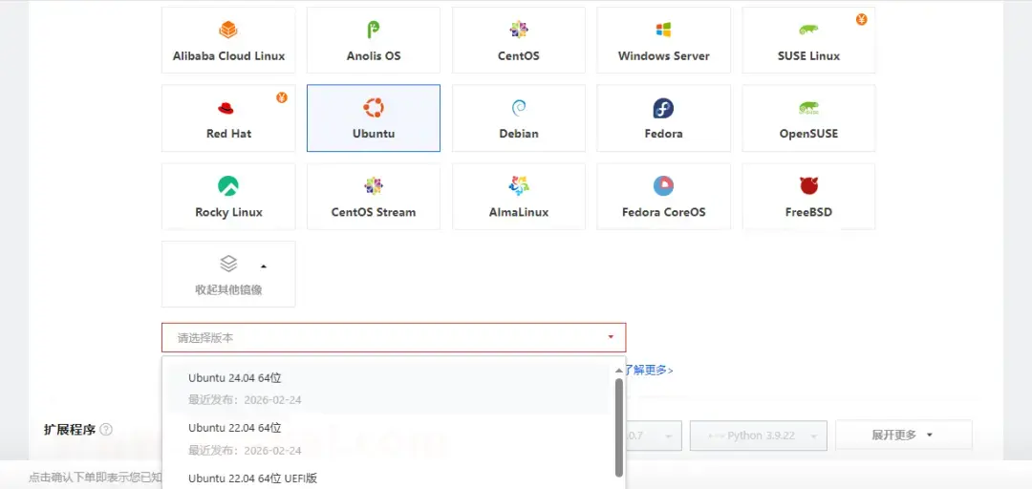Click the paid badge on Red Hat
This screenshot has width=1032, height=489.
(x=282, y=98)
